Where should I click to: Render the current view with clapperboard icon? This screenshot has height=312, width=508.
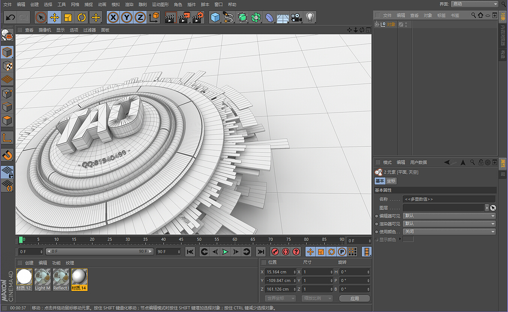[x=170, y=17]
